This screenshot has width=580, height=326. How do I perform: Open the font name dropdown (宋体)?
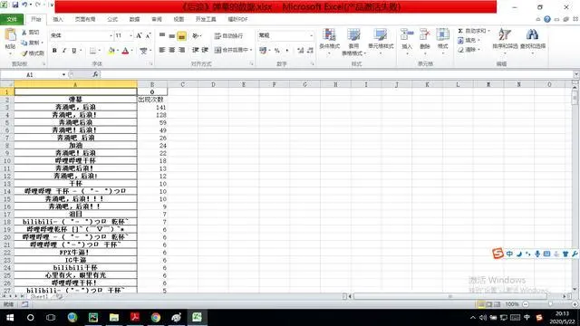[111, 35]
